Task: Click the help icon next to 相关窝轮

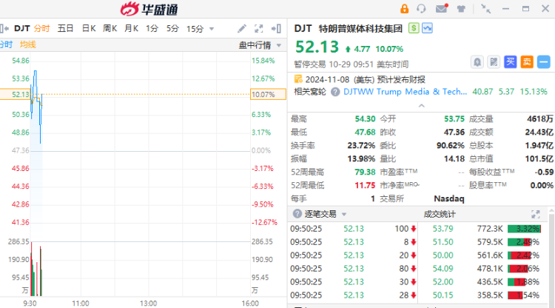Action: [x=335, y=92]
